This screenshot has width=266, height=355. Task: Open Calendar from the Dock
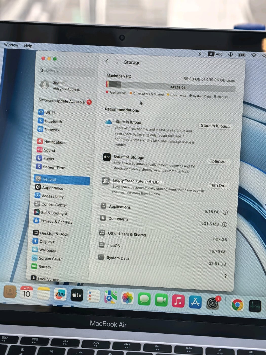[x=26, y=293]
